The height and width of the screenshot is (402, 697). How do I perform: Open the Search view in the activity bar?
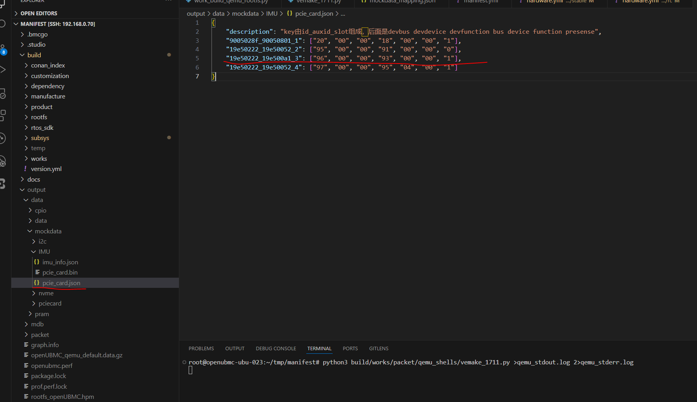point(3,24)
